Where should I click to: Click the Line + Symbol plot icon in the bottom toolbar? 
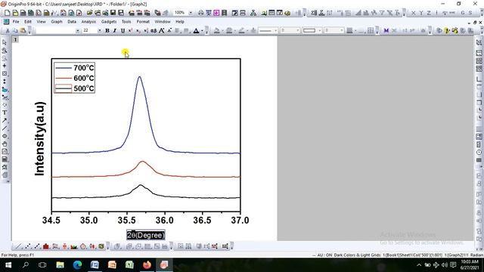click(37, 246)
